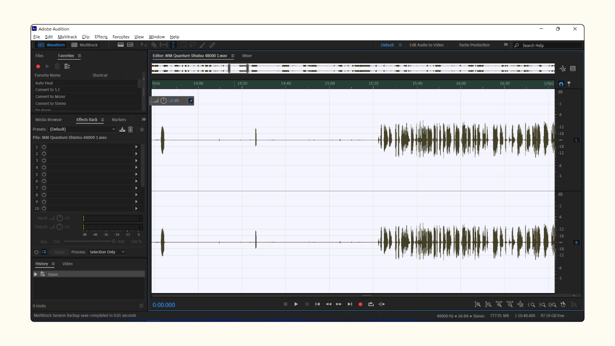
Task: Toggle power for effect slot 5
Action: coord(44,174)
